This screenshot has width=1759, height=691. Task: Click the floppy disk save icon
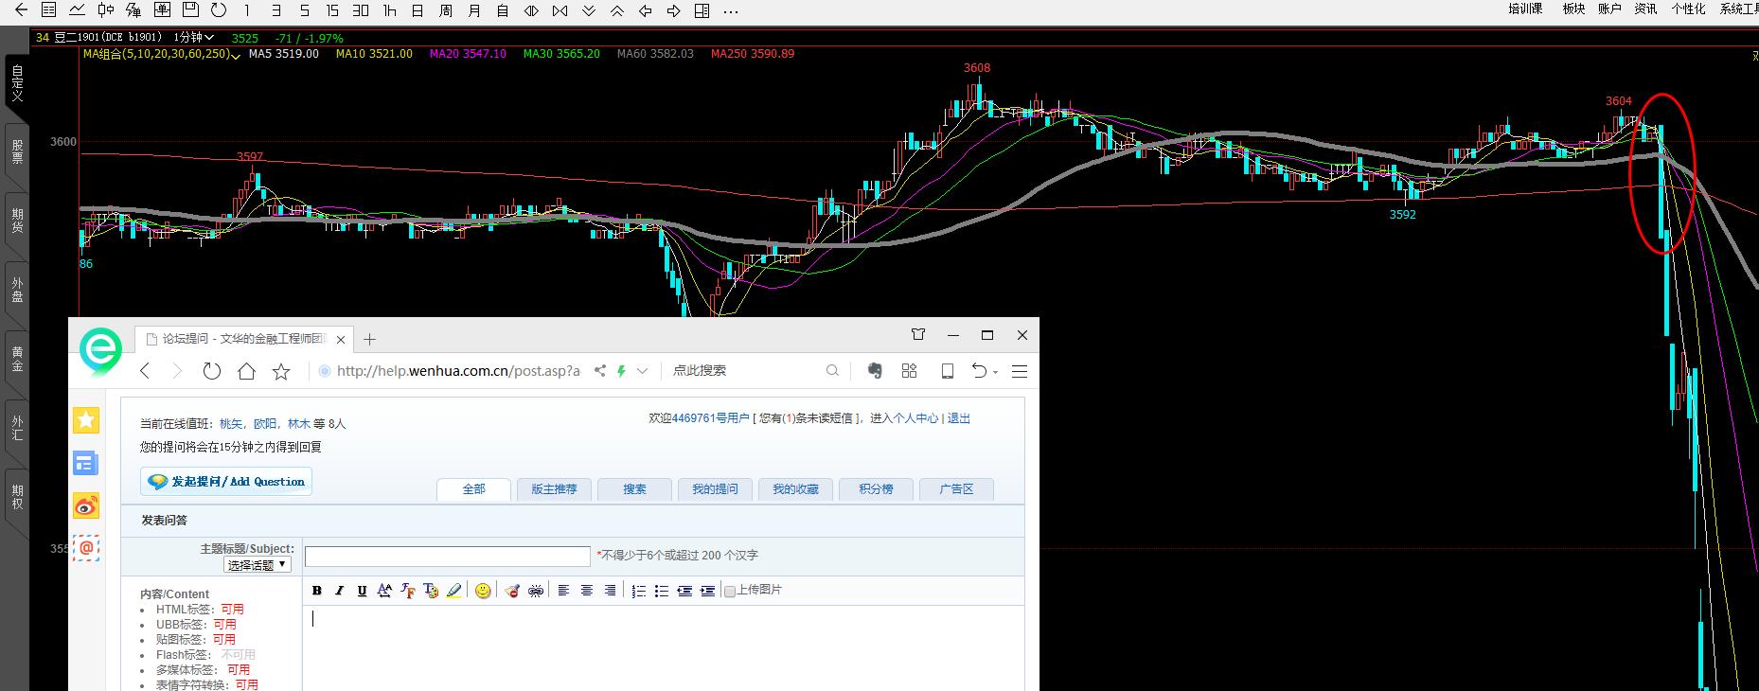[x=190, y=10]
